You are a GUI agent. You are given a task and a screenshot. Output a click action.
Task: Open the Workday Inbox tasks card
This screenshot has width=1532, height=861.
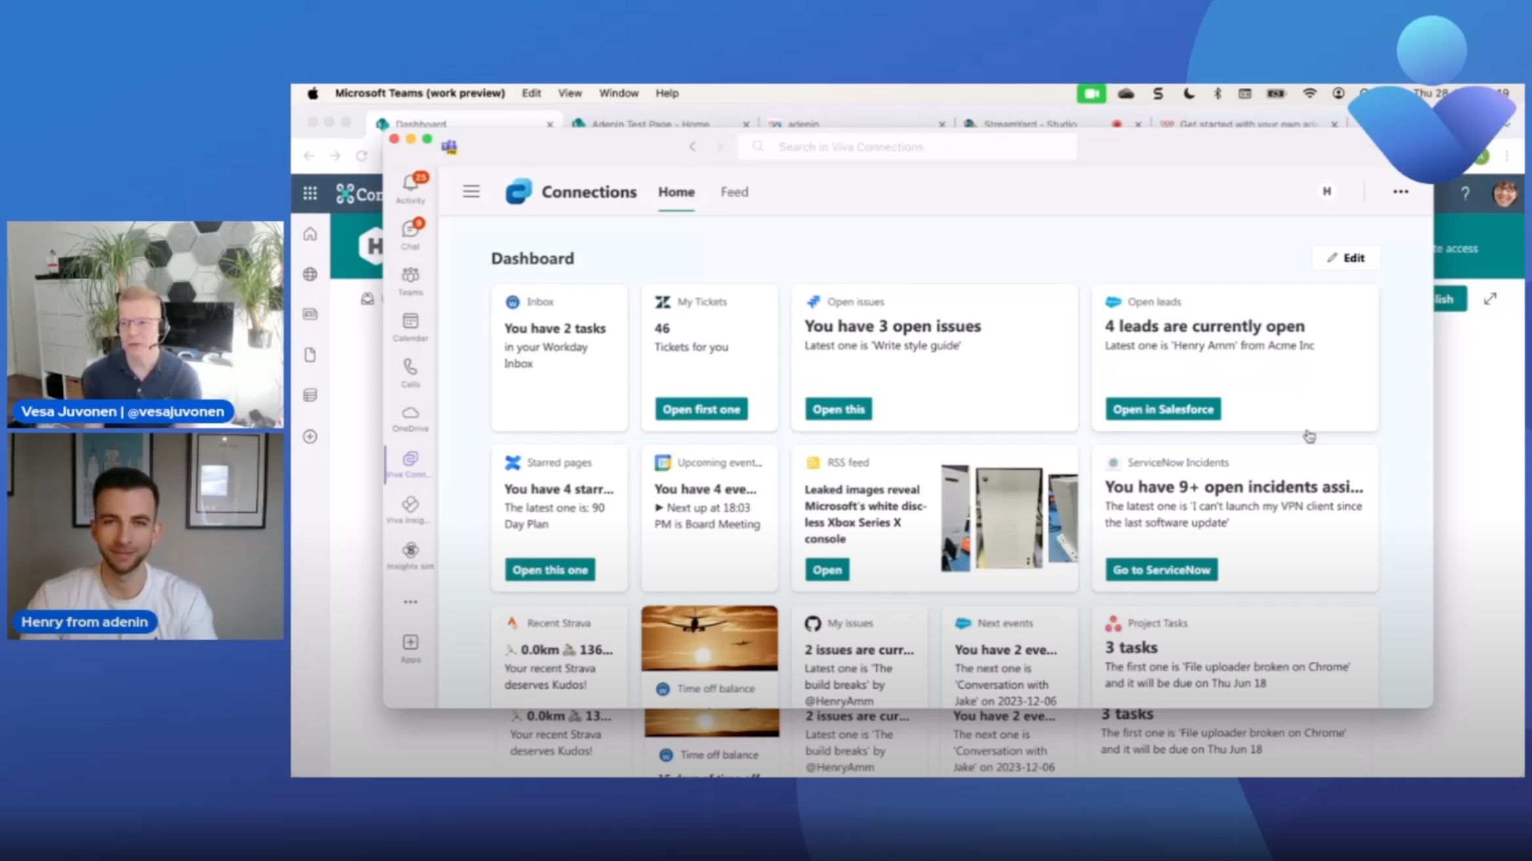pyautogui.click(x=559, y=358)
